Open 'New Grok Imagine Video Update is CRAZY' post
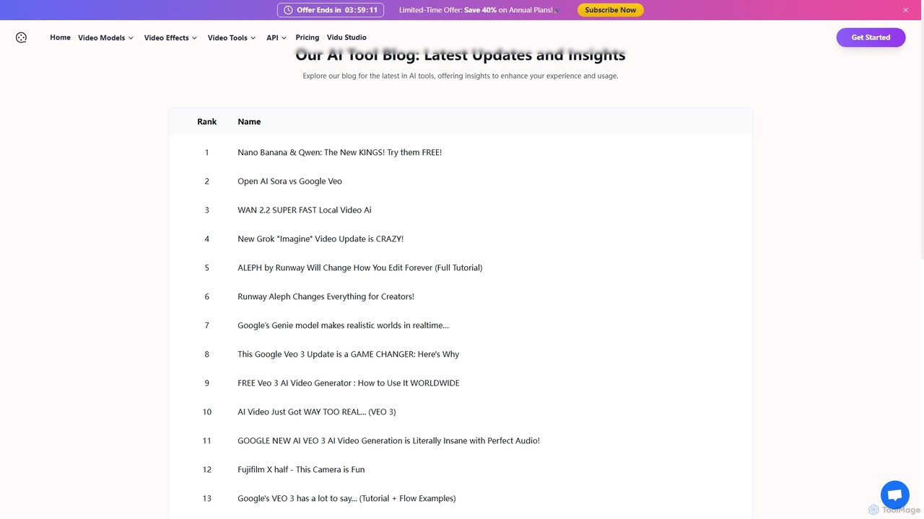The image size is (924, 519). pyautogui.click(x=321, y=239)
